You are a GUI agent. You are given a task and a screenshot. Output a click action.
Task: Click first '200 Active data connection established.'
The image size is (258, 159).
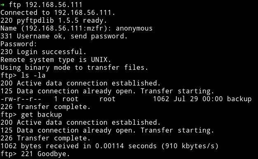[80, 83]
